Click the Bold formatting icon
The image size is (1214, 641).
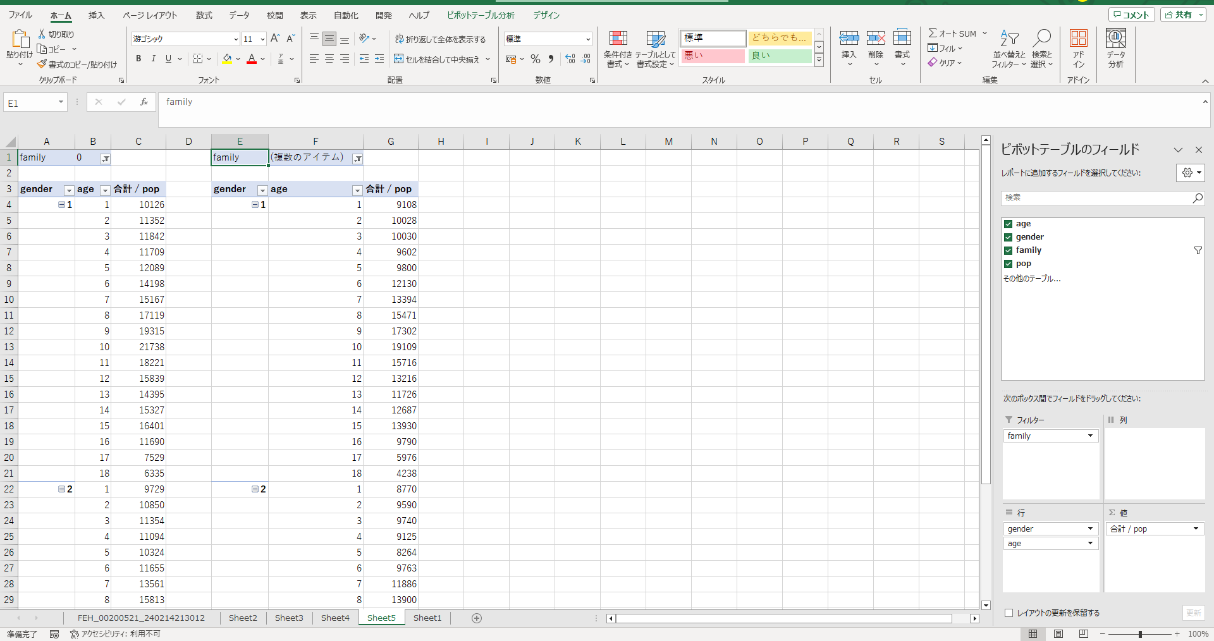click(x=138, y=59)
